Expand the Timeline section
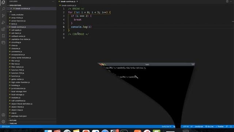Image resolution: width=234 pixels, height=132 pixels. pos(13,124)
